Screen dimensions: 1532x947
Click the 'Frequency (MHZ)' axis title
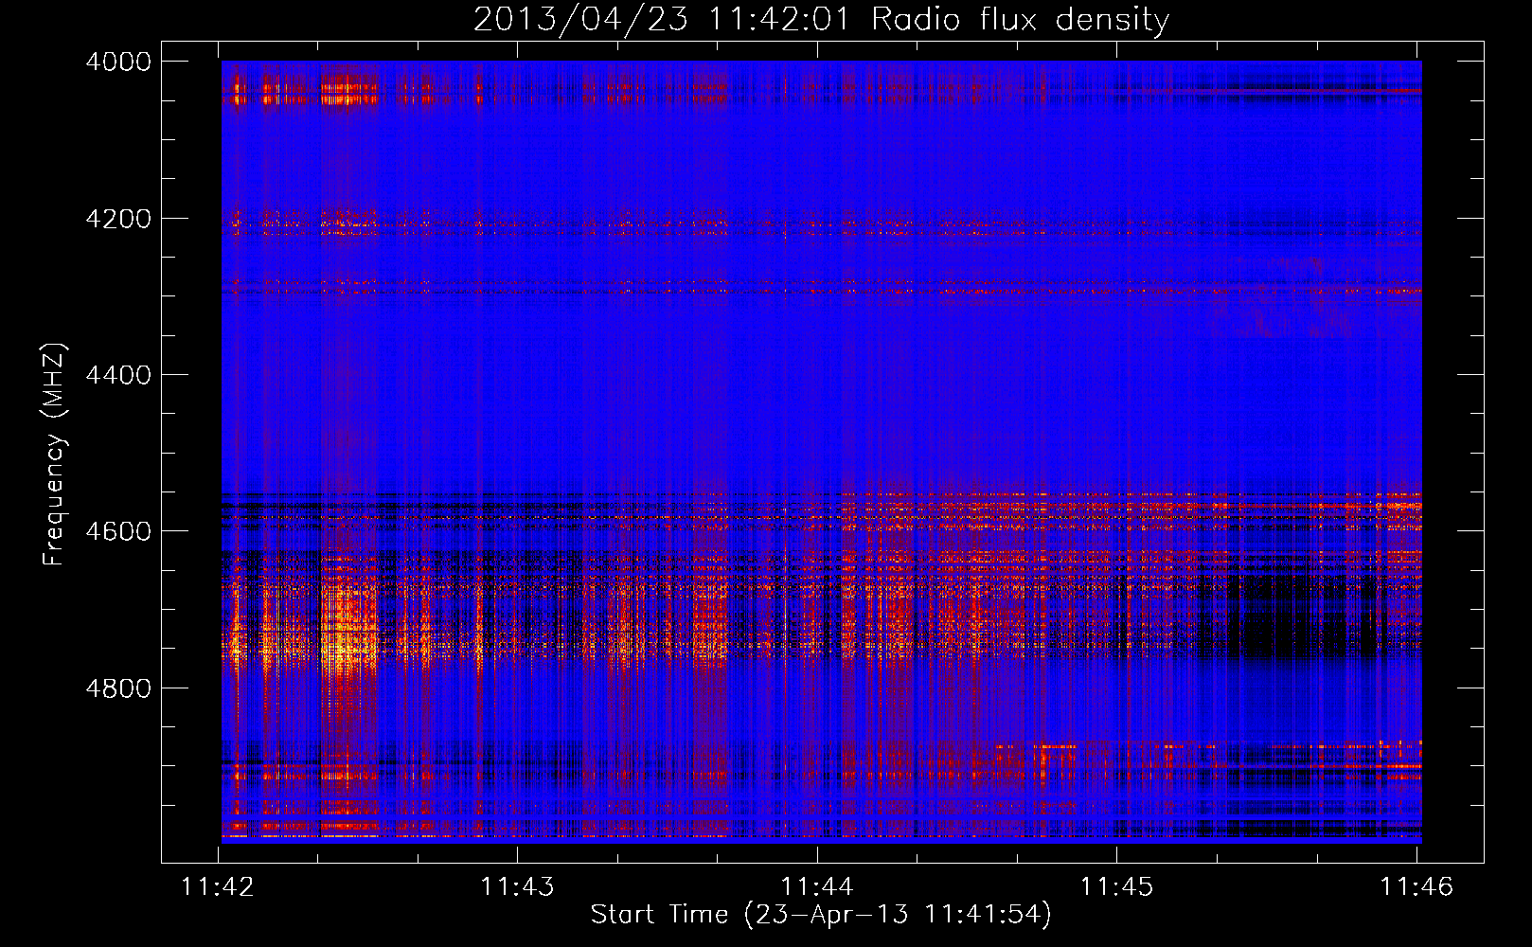pos(55,455)
